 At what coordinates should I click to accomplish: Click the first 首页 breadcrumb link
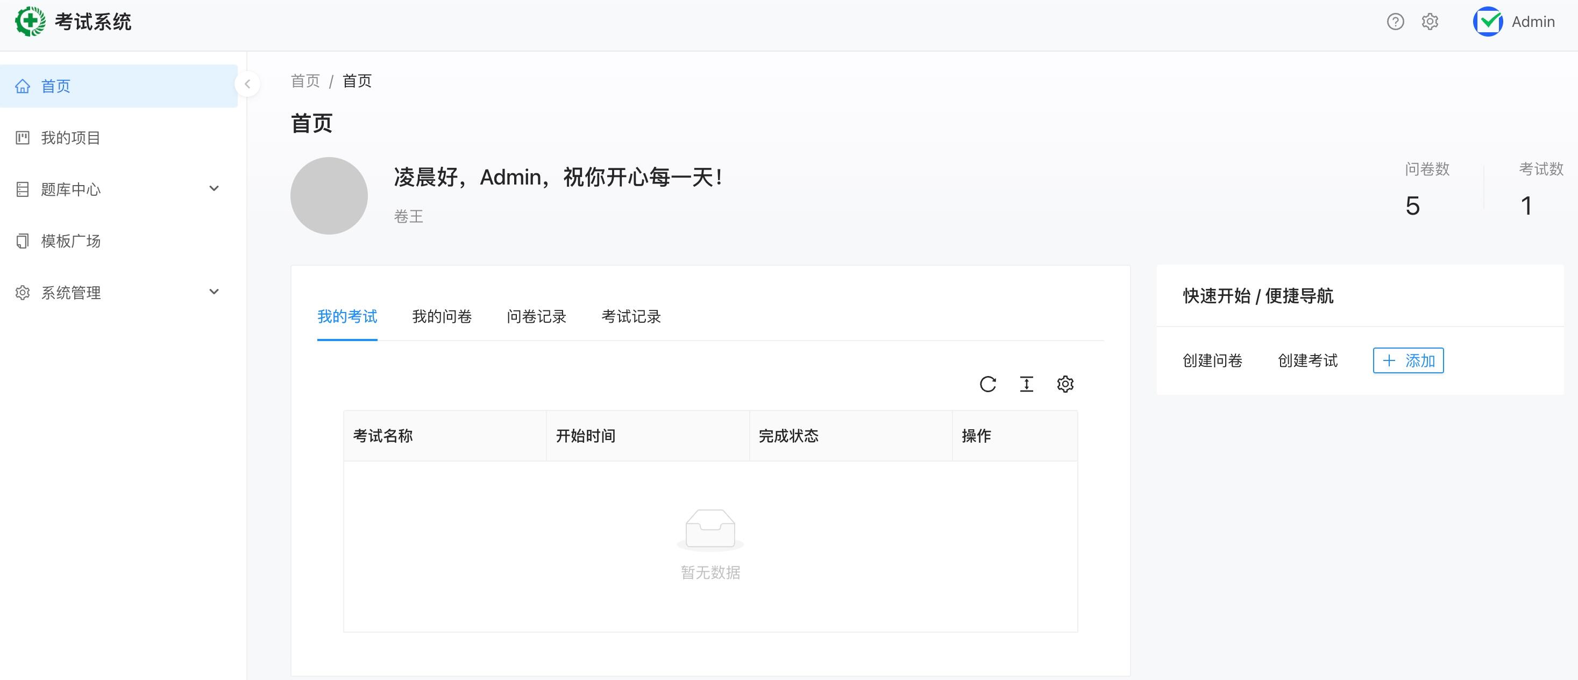pyautogui.click(x=305, y=81)
